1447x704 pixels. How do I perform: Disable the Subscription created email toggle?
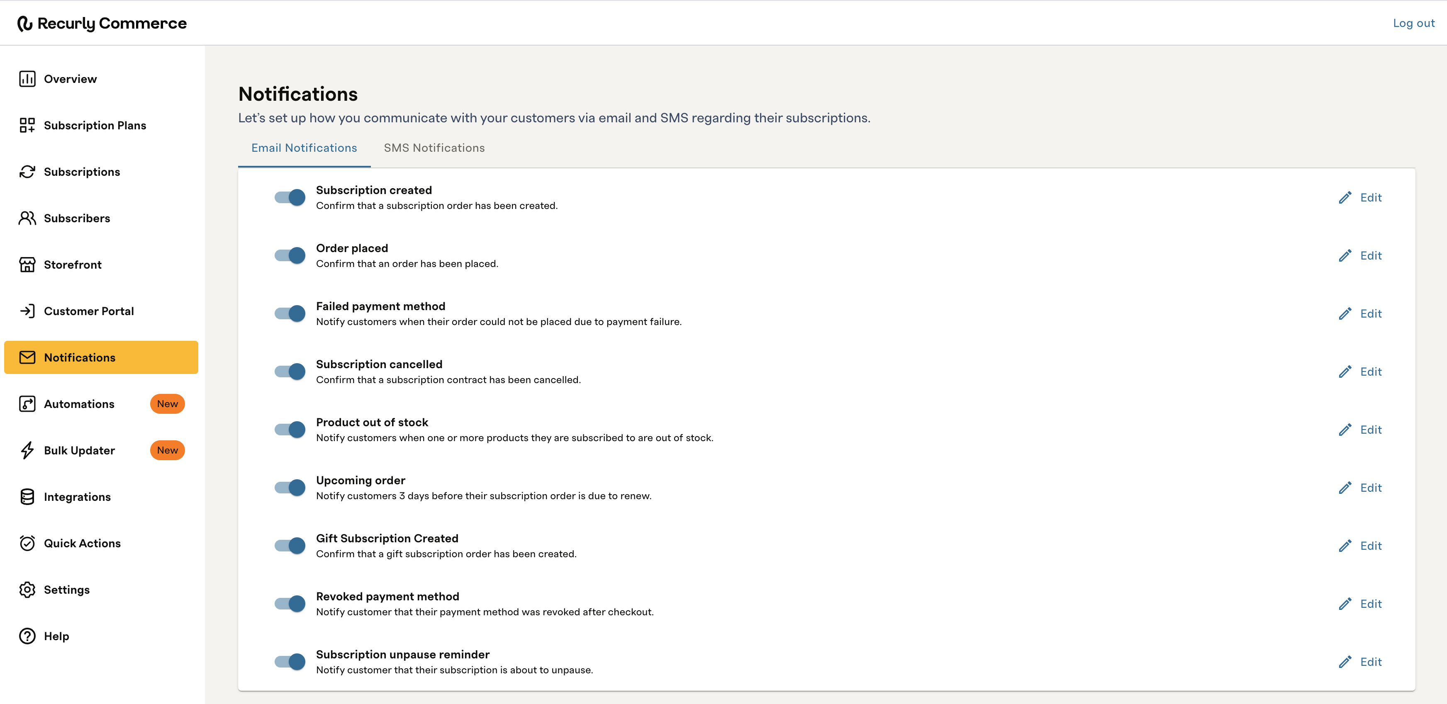click(x=290, y=198)
